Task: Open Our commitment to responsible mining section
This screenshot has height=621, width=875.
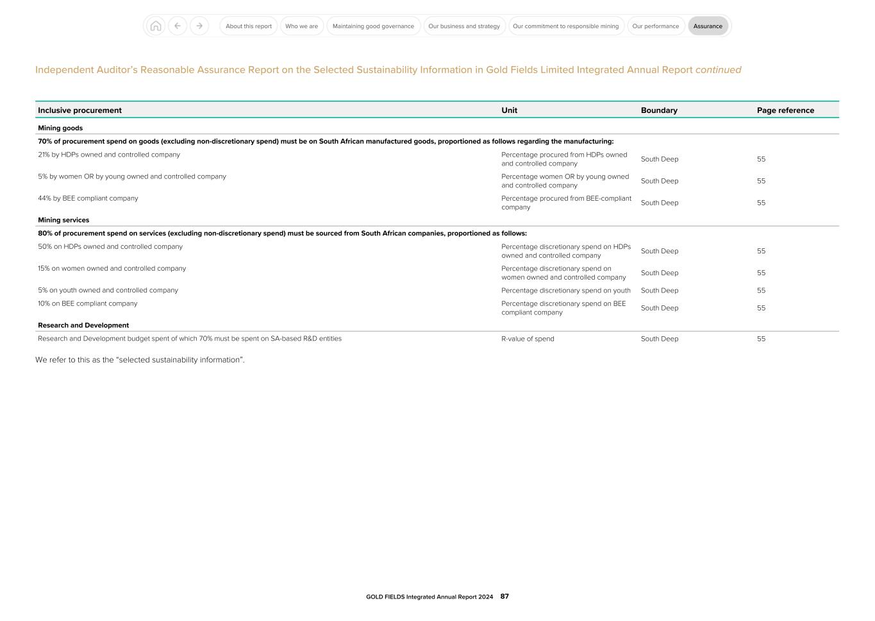Action: coord(566,26)
